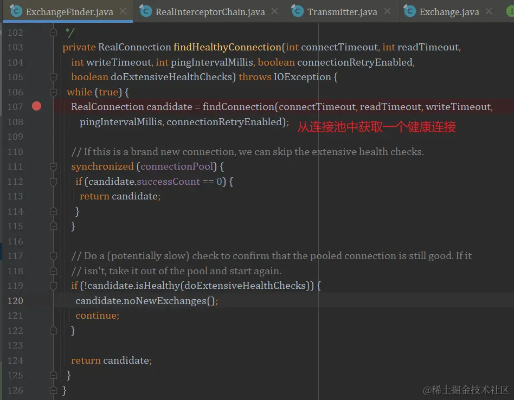Click connectionRetryEnabled parameter on line 104
This screenshot has width=514, height=400.
[355, 62]
